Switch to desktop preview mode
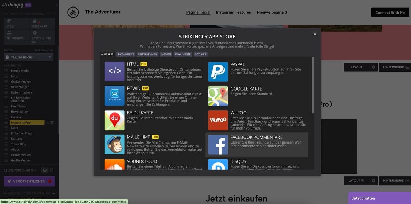 [x=45, y=170]
